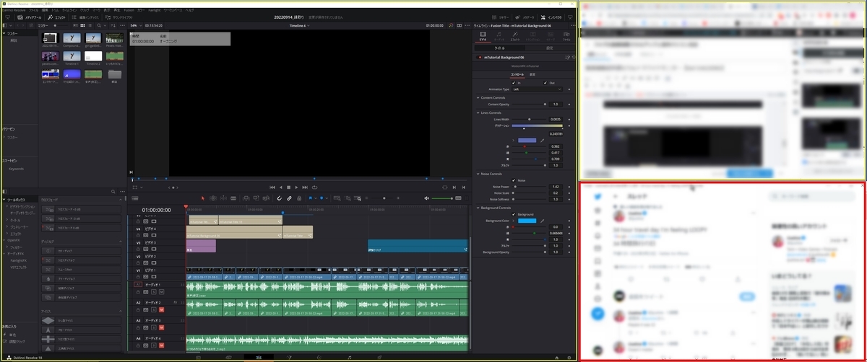Image resolution: width=867 pixels, height=362 pixels.
Task: Solo audio track A1 with S button
Action: click(x=154, y=292)
